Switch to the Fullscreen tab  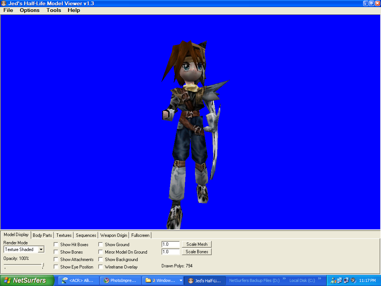[140, 235]
